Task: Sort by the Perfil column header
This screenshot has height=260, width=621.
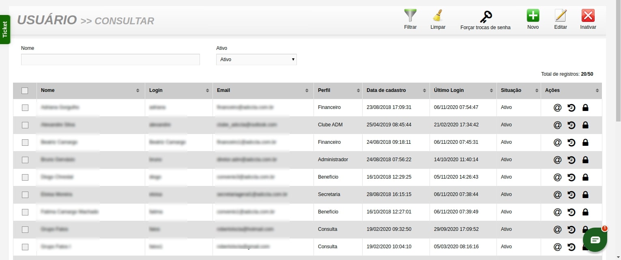Action: [337, 91]
